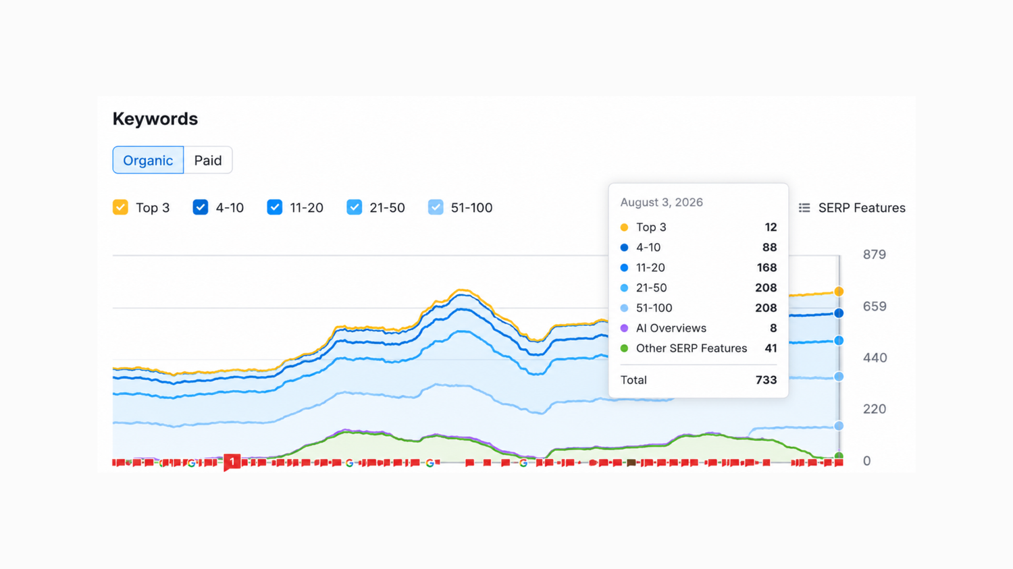The image size is (1013, 569).
Task: Click the Top 3 row in the tooltip
Action: tap(698, 227)
